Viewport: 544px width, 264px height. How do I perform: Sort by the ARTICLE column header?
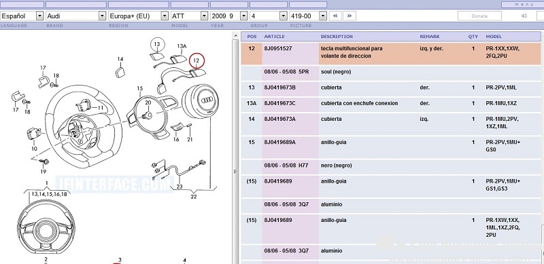pos(275,37)
